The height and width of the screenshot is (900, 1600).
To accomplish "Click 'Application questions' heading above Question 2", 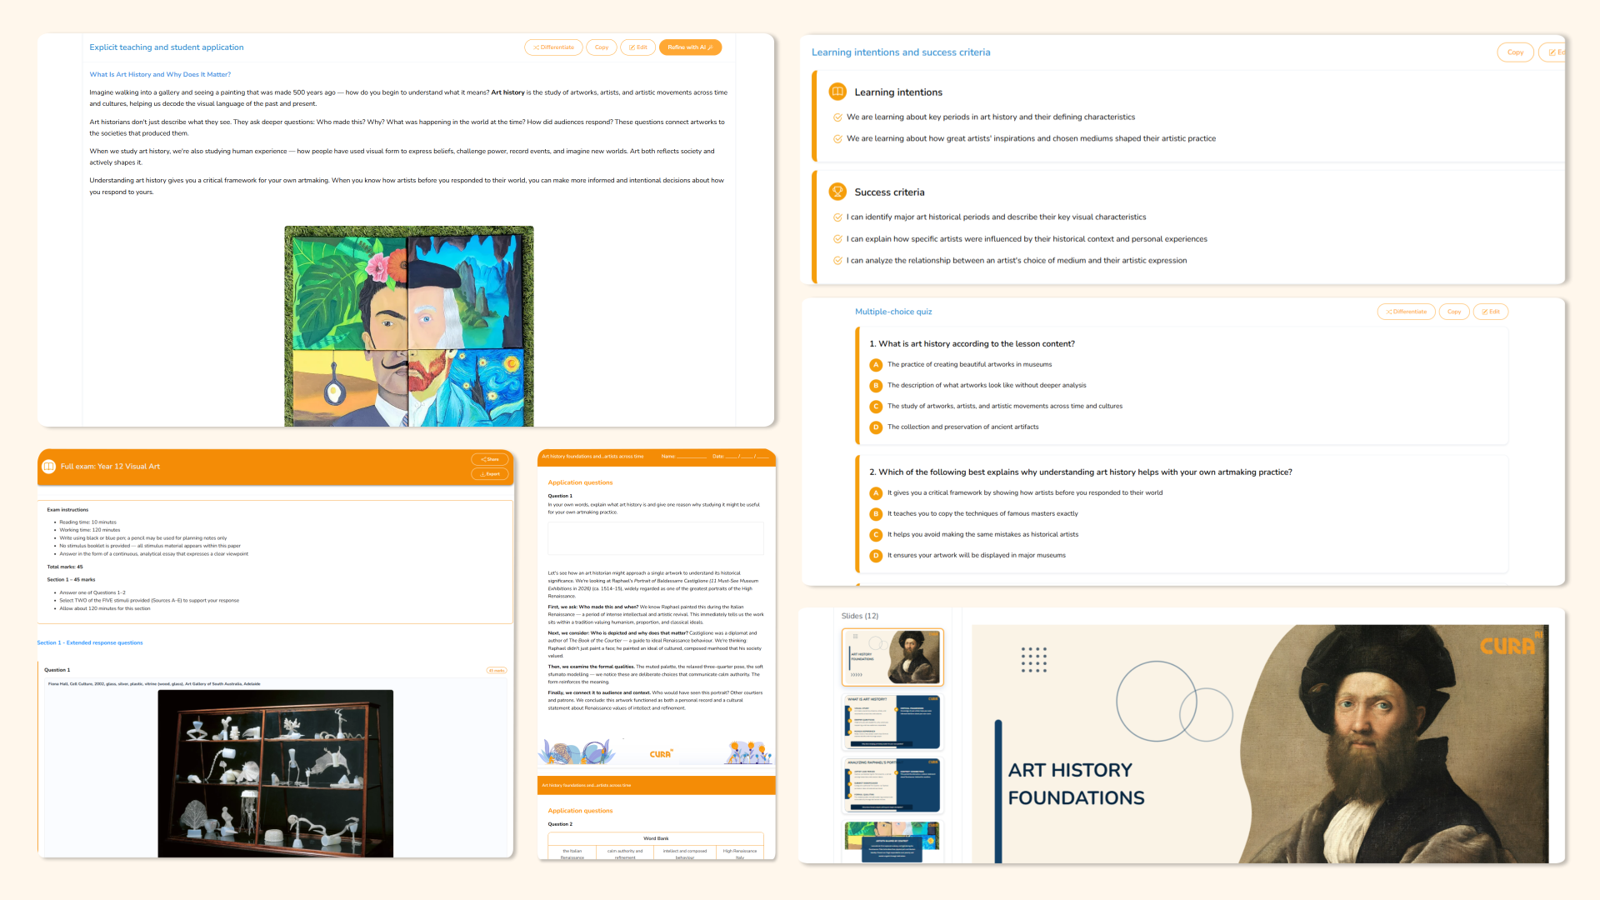I will click(x=580, y=811).
